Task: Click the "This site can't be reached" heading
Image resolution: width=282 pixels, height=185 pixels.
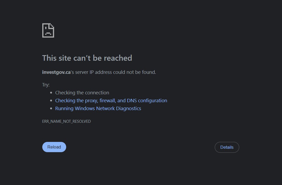Action: [x=87, y=58]
